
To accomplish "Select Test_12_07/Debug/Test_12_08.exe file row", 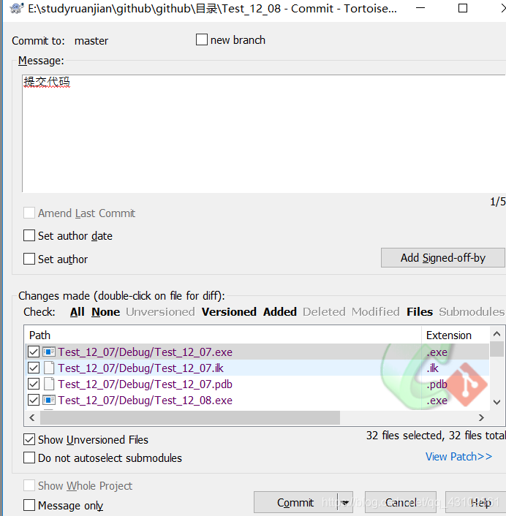I will pos(257,401).
